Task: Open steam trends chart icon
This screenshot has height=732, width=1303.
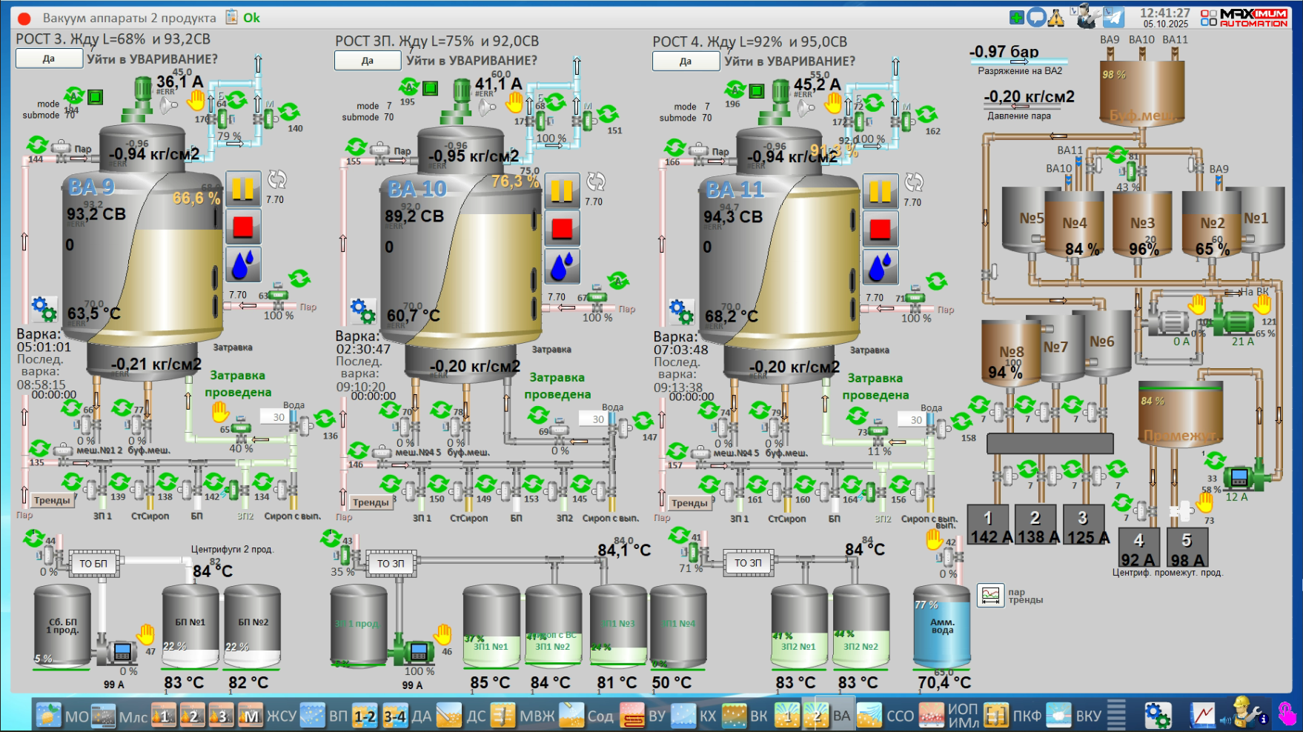Action: pos(990,595)
